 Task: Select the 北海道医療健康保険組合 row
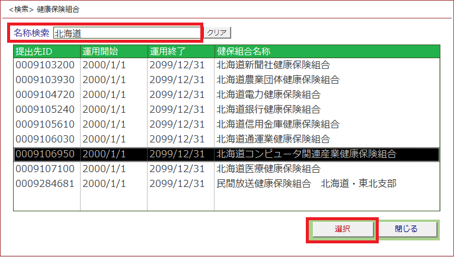[268, 169]
